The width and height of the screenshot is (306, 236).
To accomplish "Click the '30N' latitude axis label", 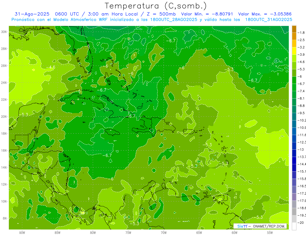I will [x=4, y=32].
